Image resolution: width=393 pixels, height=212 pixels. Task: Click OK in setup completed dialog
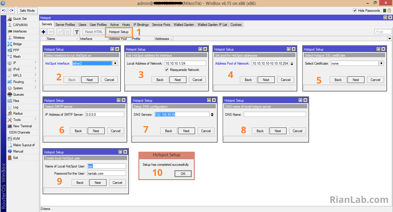pyautogui.click(x=183, y=174)
